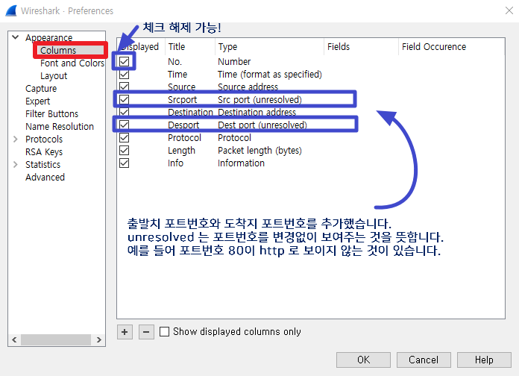Collapse the Appearance tree node
The image size is (519, 376).
tap(15, 37)
